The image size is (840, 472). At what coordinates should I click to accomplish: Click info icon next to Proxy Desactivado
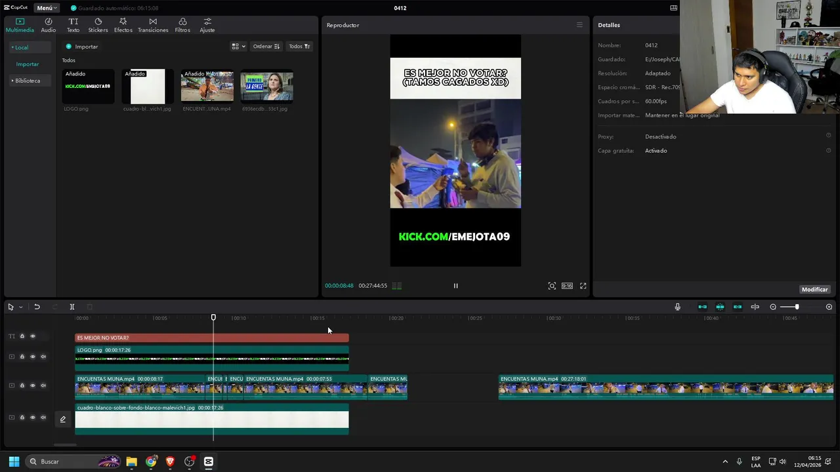[828, 136]
